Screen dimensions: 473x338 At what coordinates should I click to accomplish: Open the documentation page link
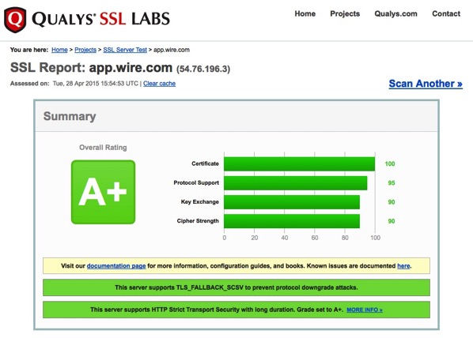click(116, 266)
